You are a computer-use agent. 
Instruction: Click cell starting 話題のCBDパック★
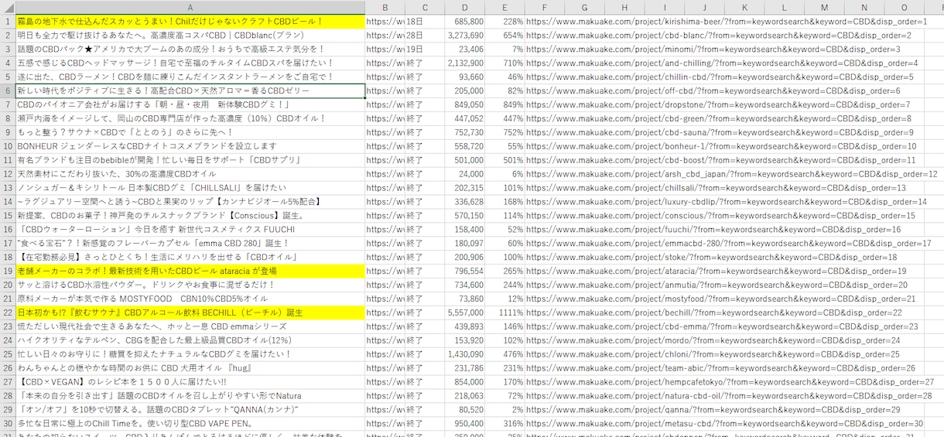(190, 49)
